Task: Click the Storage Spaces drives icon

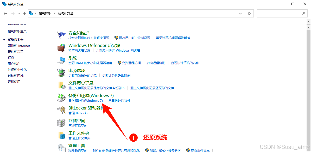Action: click(x=61, y=123)
